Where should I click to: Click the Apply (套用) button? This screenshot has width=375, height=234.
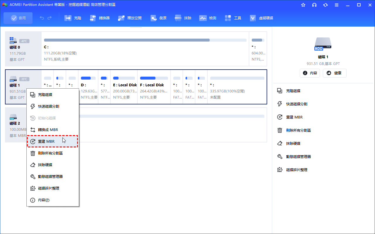tap(18, 18)
